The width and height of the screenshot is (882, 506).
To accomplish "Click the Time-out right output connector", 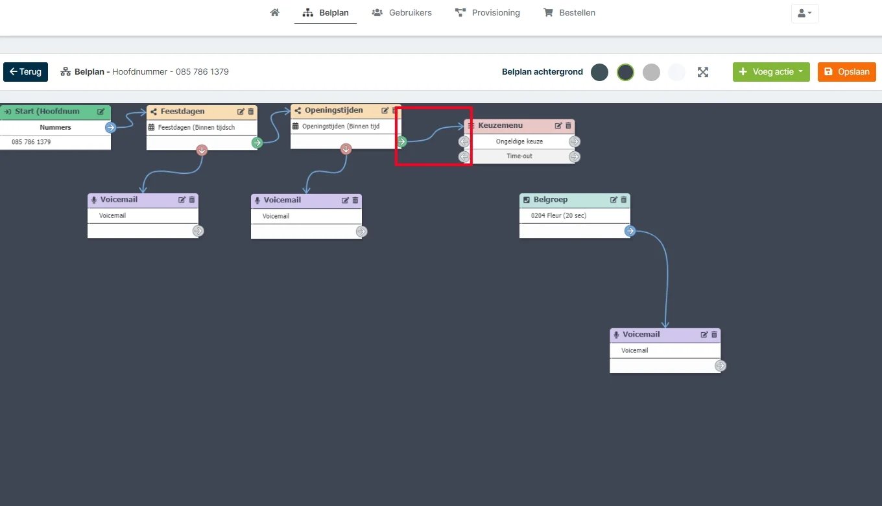I will click(575, 156).
